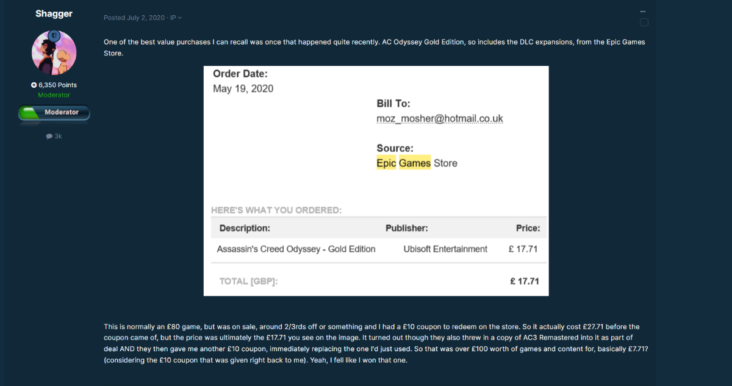Click the Posted July 2, 2020 timestamp link
Viewport: 732px width, 386px height.
point(134,18)
